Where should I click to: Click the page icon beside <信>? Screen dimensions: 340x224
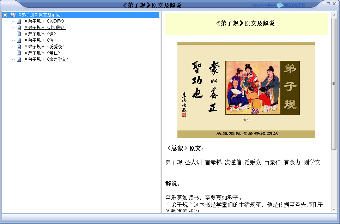point(19,40)
